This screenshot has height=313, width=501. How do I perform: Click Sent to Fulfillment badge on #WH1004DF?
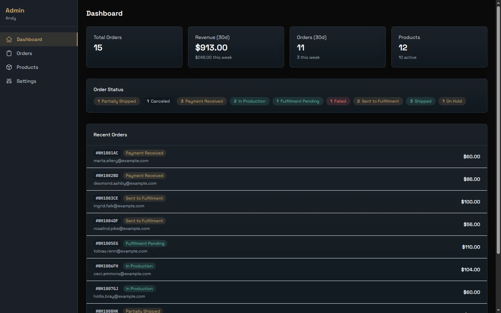[x=144, y=221]
